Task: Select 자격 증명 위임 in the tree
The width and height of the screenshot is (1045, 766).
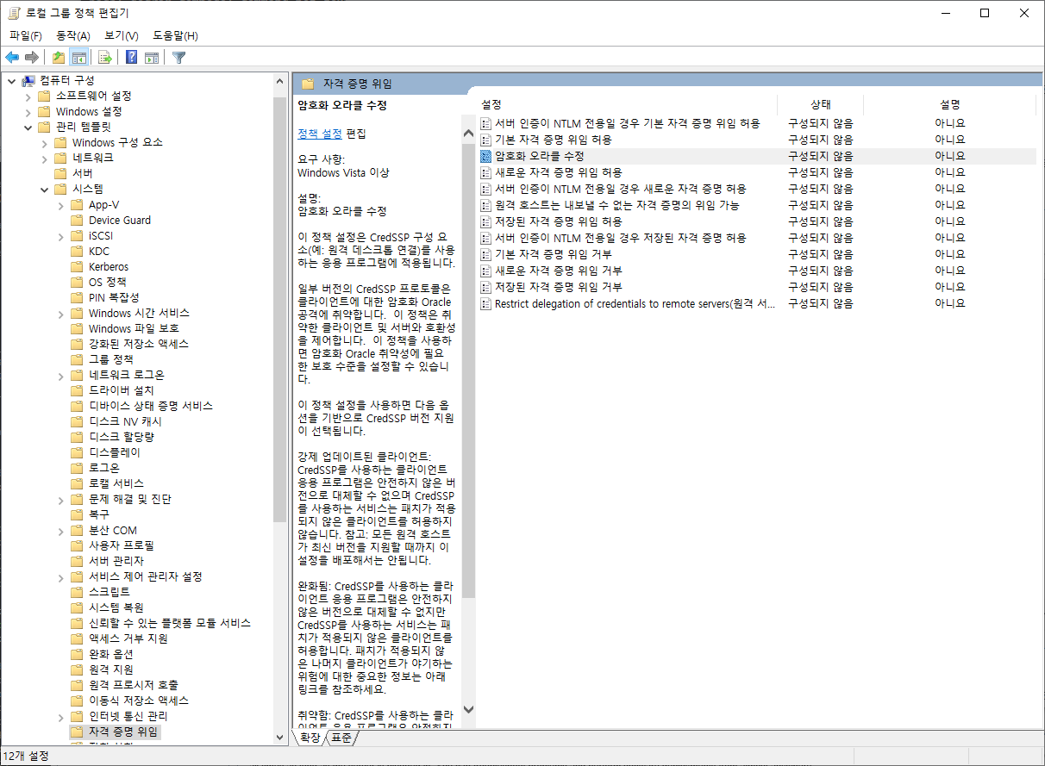Action: point(123,732)
